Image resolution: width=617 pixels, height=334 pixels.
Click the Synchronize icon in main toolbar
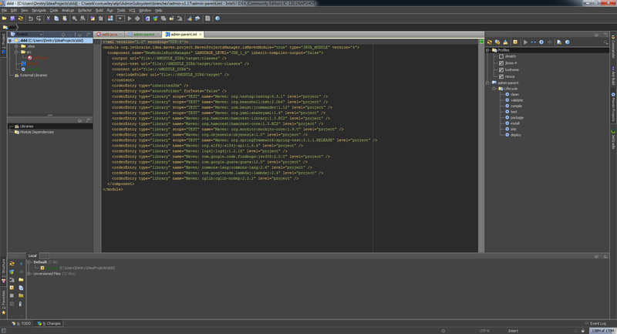(x=21, y=19)
